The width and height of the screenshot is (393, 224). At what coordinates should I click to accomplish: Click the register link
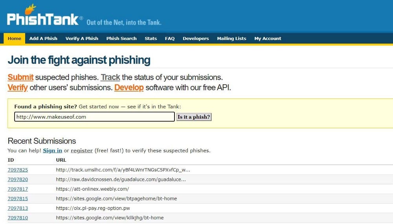82,151
